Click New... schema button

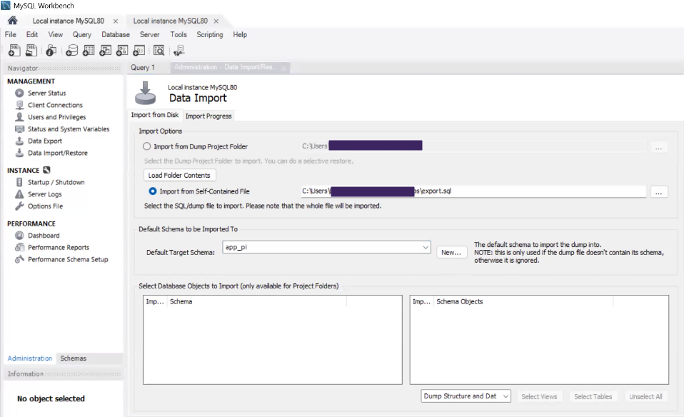(x=451, y=252)
